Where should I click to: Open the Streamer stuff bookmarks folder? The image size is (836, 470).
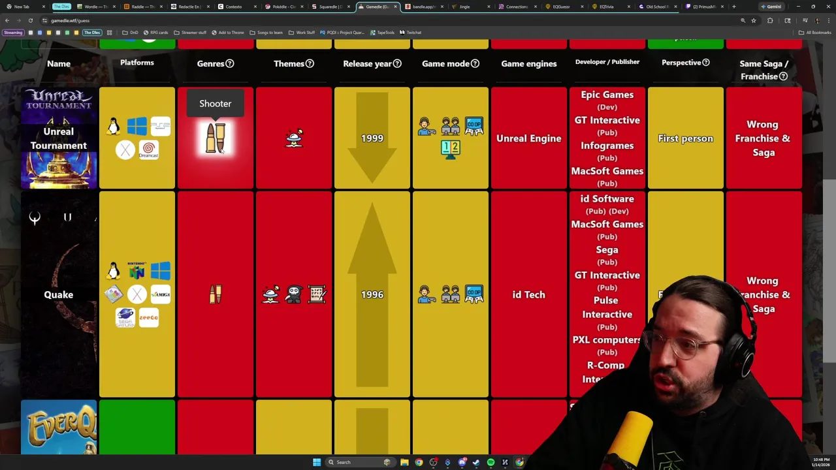(190, 32)
